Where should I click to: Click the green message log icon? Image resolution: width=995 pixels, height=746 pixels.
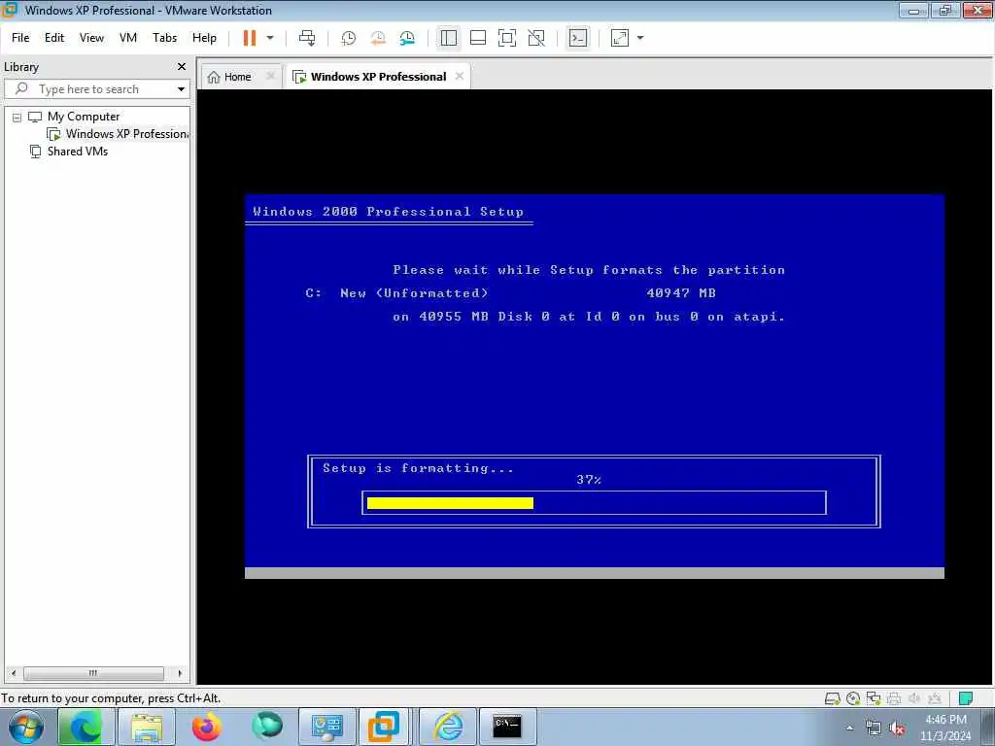[x=966, y=699]
